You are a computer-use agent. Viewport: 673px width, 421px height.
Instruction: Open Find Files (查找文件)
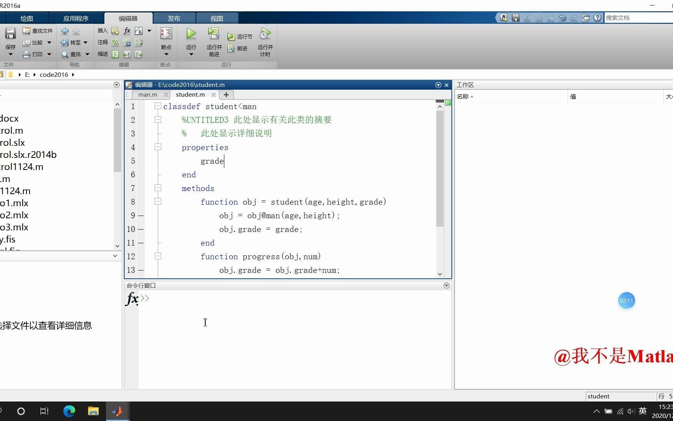pos(37,31)
